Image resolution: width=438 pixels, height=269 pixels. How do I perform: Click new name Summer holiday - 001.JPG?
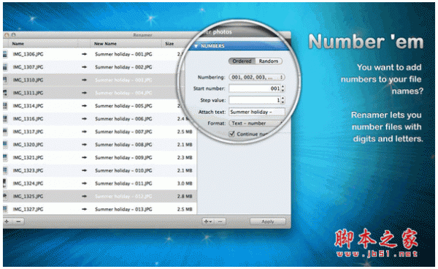pyautogui.click(x=123, y=54)
